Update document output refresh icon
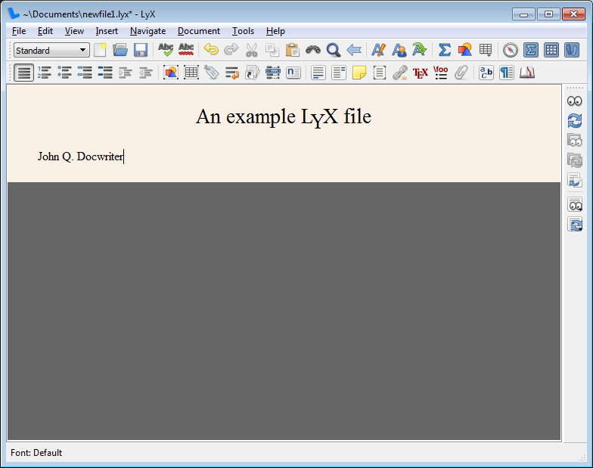This screenshot has height=468, width=593. (x=575, y=121)
